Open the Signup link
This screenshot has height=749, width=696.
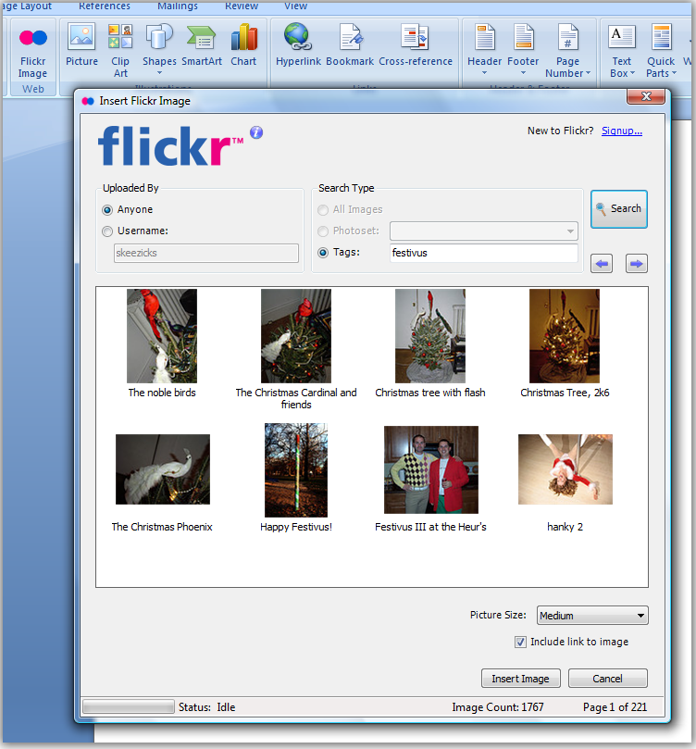coord(622,131)
